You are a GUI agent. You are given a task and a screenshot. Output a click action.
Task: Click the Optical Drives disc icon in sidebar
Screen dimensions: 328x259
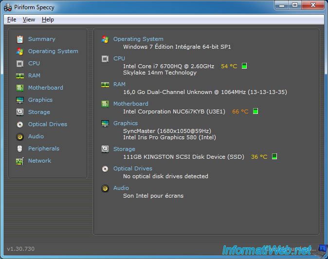[20, 125]
